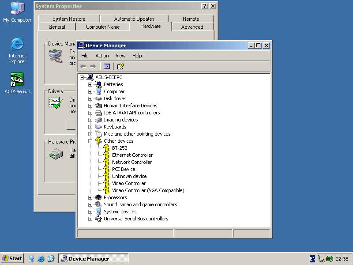Click the Forward arrow toolbar icon
Image resolution: width=353 pixels, height=265 pixels.
coord(93,66)
